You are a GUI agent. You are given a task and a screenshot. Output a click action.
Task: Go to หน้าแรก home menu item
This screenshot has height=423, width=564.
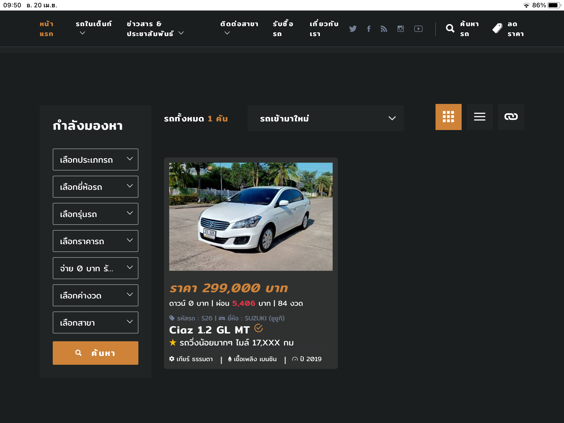(46, 29)
